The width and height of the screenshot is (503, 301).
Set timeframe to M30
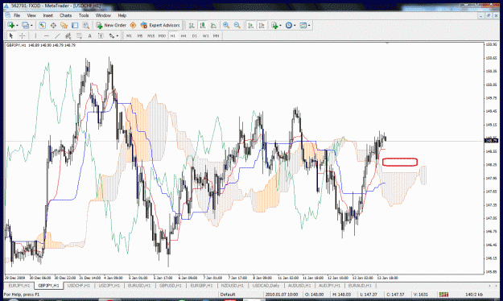[162, 36]
